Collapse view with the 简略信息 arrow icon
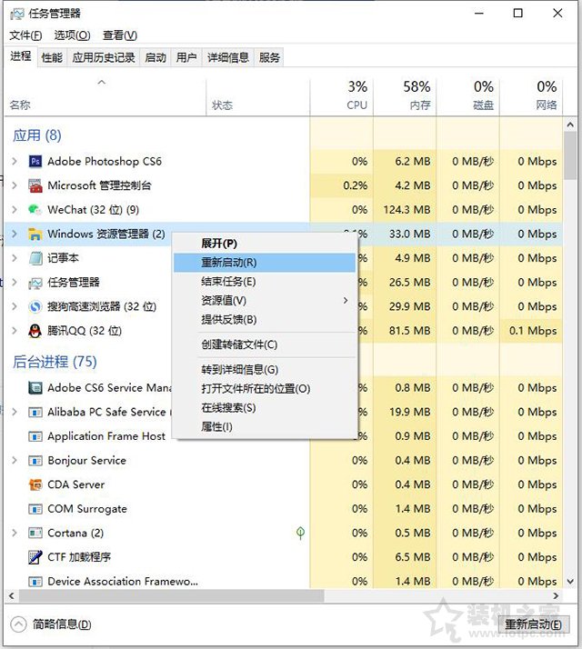Screen dimensions: 582x649 tap(18, 624)
